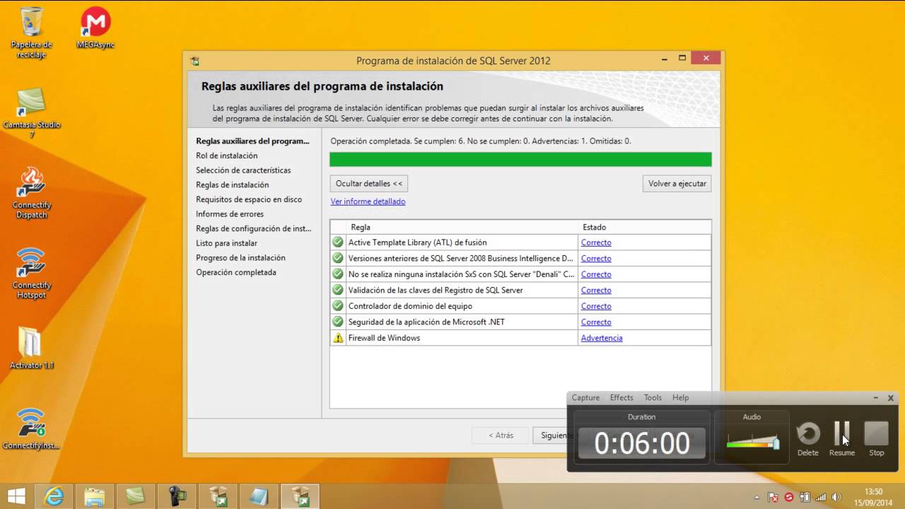
Task: Click the network signal tray icon
Action: (821, 497)
